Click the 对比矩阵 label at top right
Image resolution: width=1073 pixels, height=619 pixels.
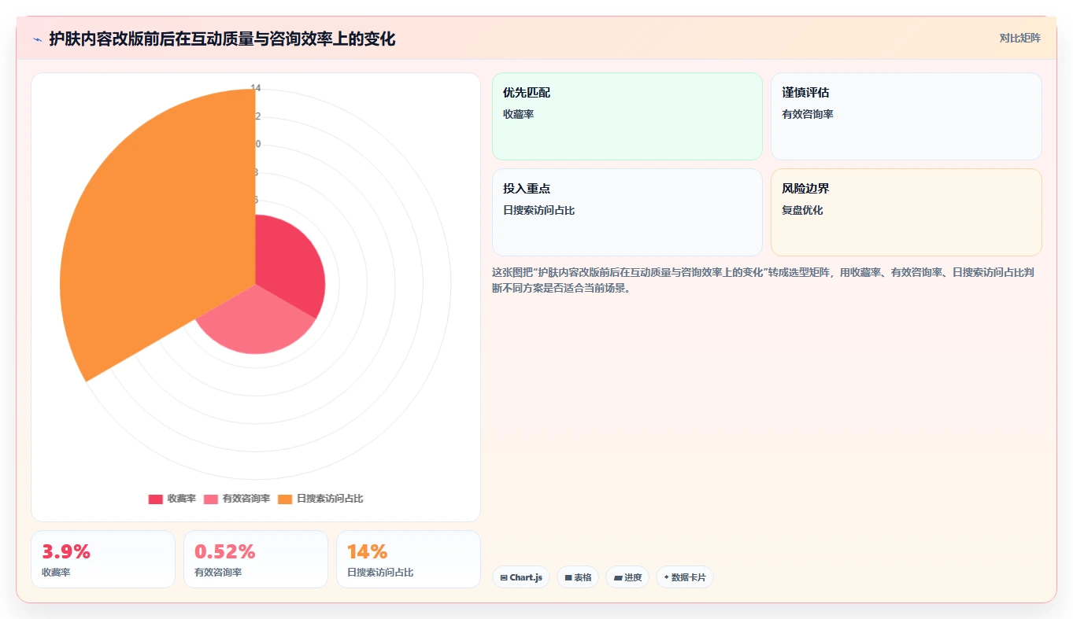(x=1019, y=38)
